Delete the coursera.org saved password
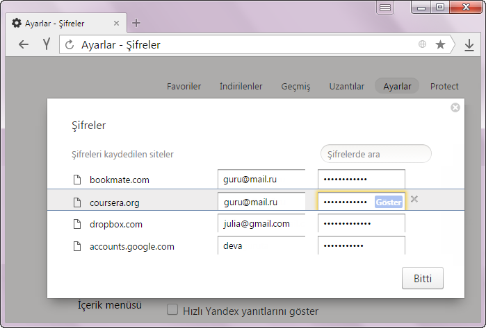This screenshot has height=328, width=486. pyautogui.click(x=414, y=199)
